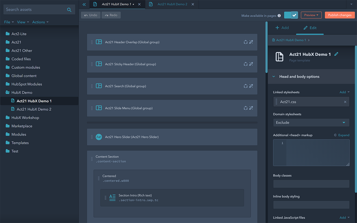Click the Body classes input field
Viewport: 357px width, 223px height.
311,184
